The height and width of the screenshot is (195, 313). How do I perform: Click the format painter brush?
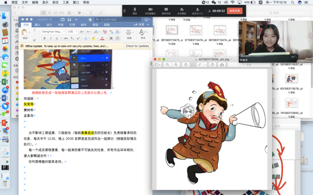pyautogui.click(x=35, y=40)
